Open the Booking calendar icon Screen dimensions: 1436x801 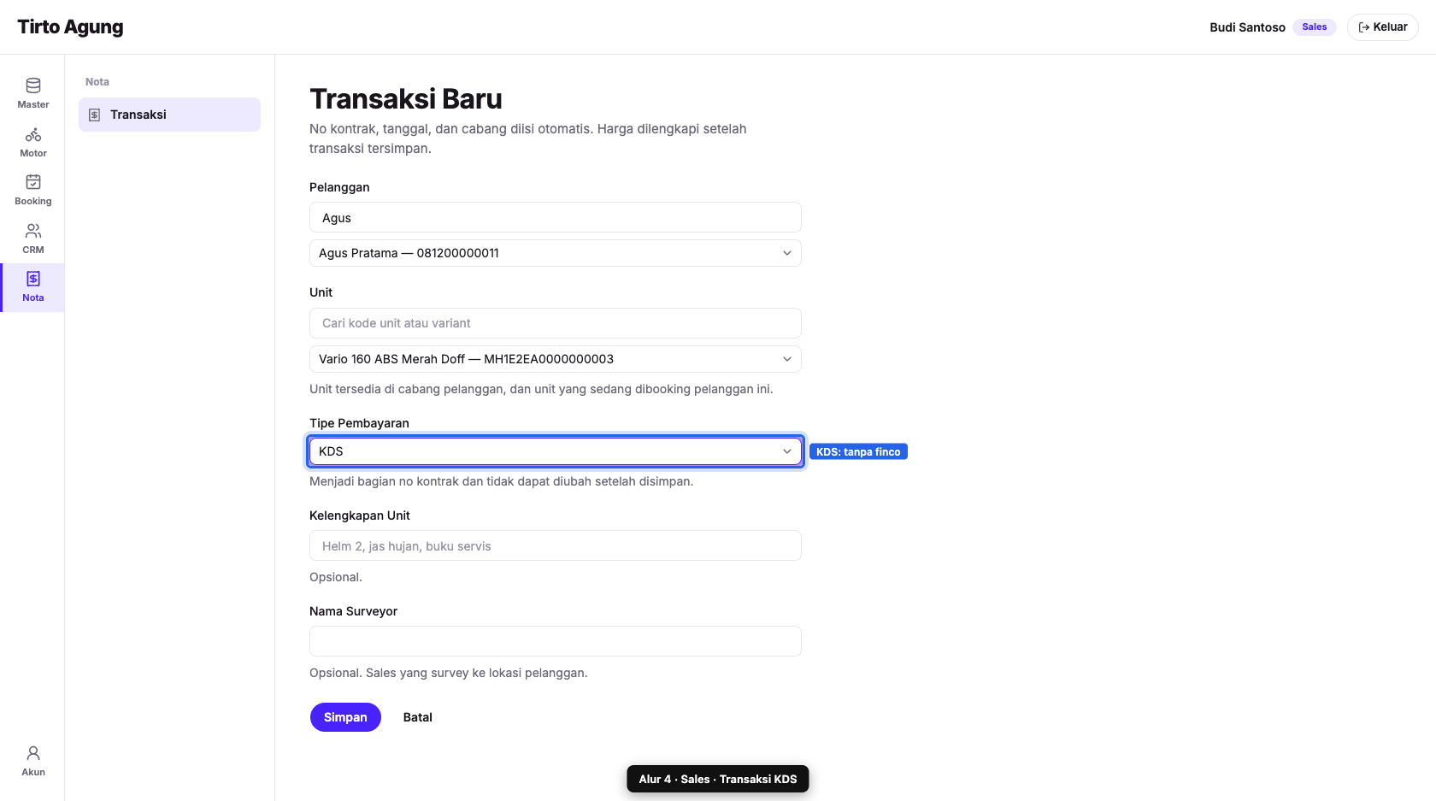tap(33, 182)
